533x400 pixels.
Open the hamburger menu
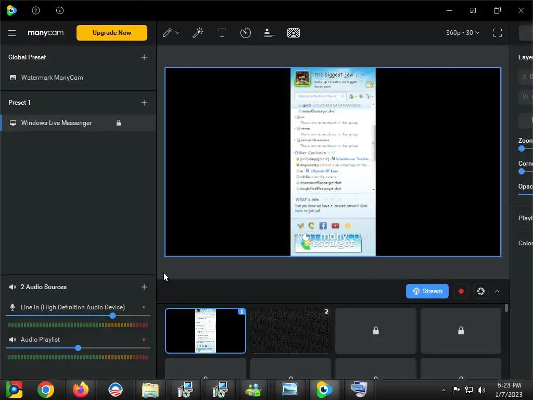(x=12, y=33)
